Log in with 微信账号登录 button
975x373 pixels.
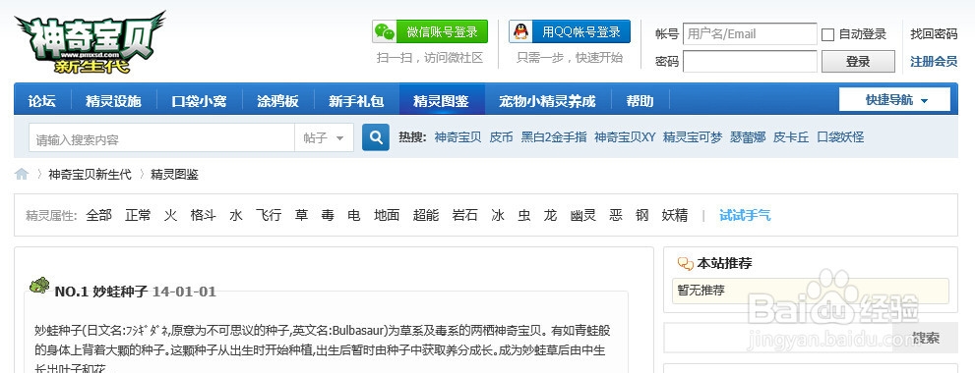(430, 31)
